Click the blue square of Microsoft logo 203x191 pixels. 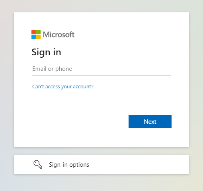pyautogui.click(x=33, y=37)
